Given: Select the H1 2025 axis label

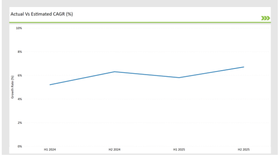Looking at the screenshot, I should tap(179, 150).
